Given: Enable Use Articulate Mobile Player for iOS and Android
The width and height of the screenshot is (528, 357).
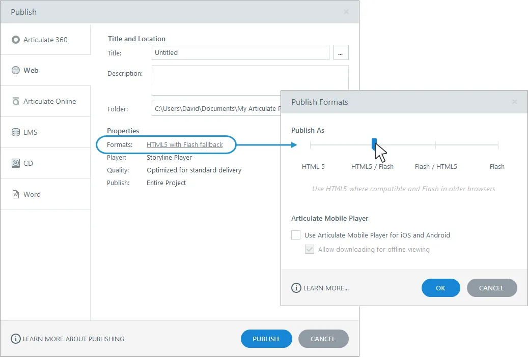Looking at the screenshot, I should pos(296,235).
